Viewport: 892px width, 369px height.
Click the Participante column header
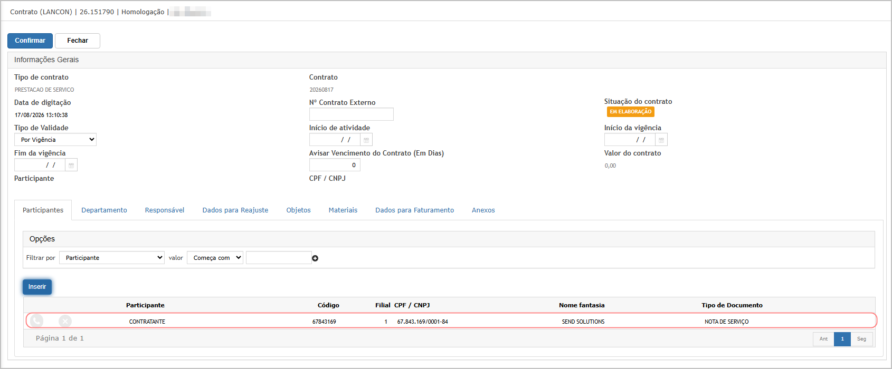point(145,305)
